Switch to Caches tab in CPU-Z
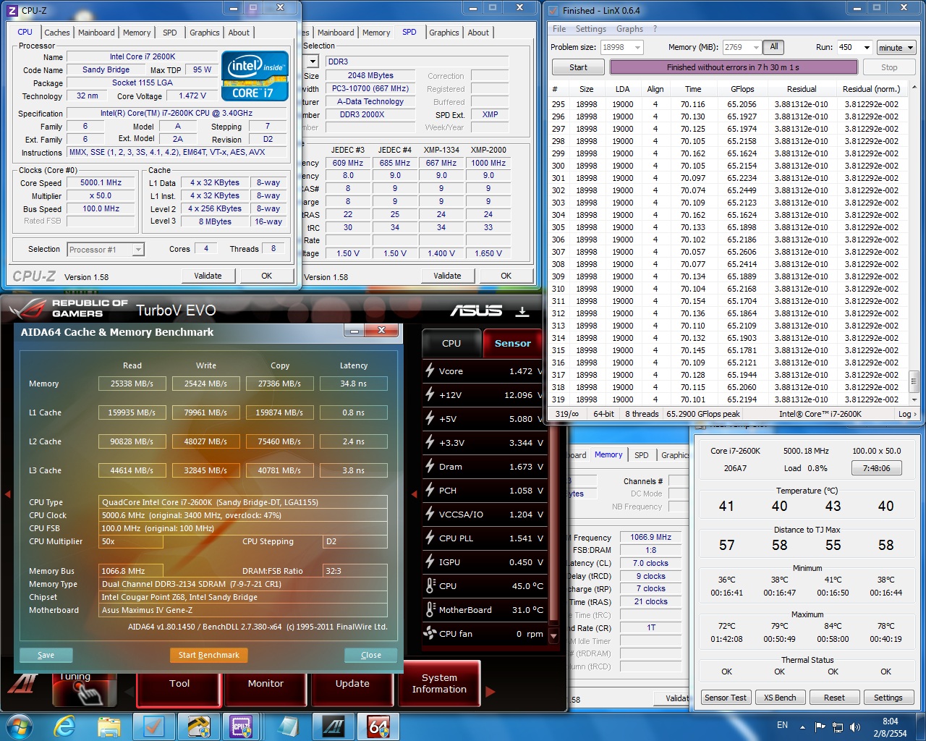926x741 pixels. pos(57,33)
